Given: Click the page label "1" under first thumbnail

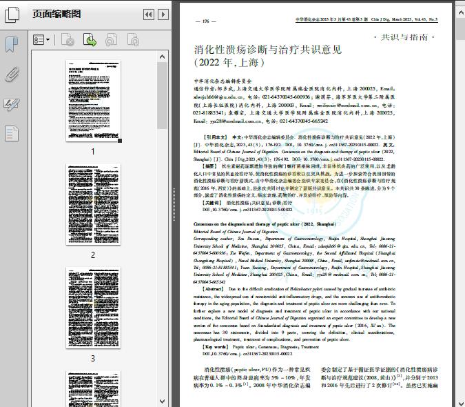Looking at the screenshot, I should [93, 151].
